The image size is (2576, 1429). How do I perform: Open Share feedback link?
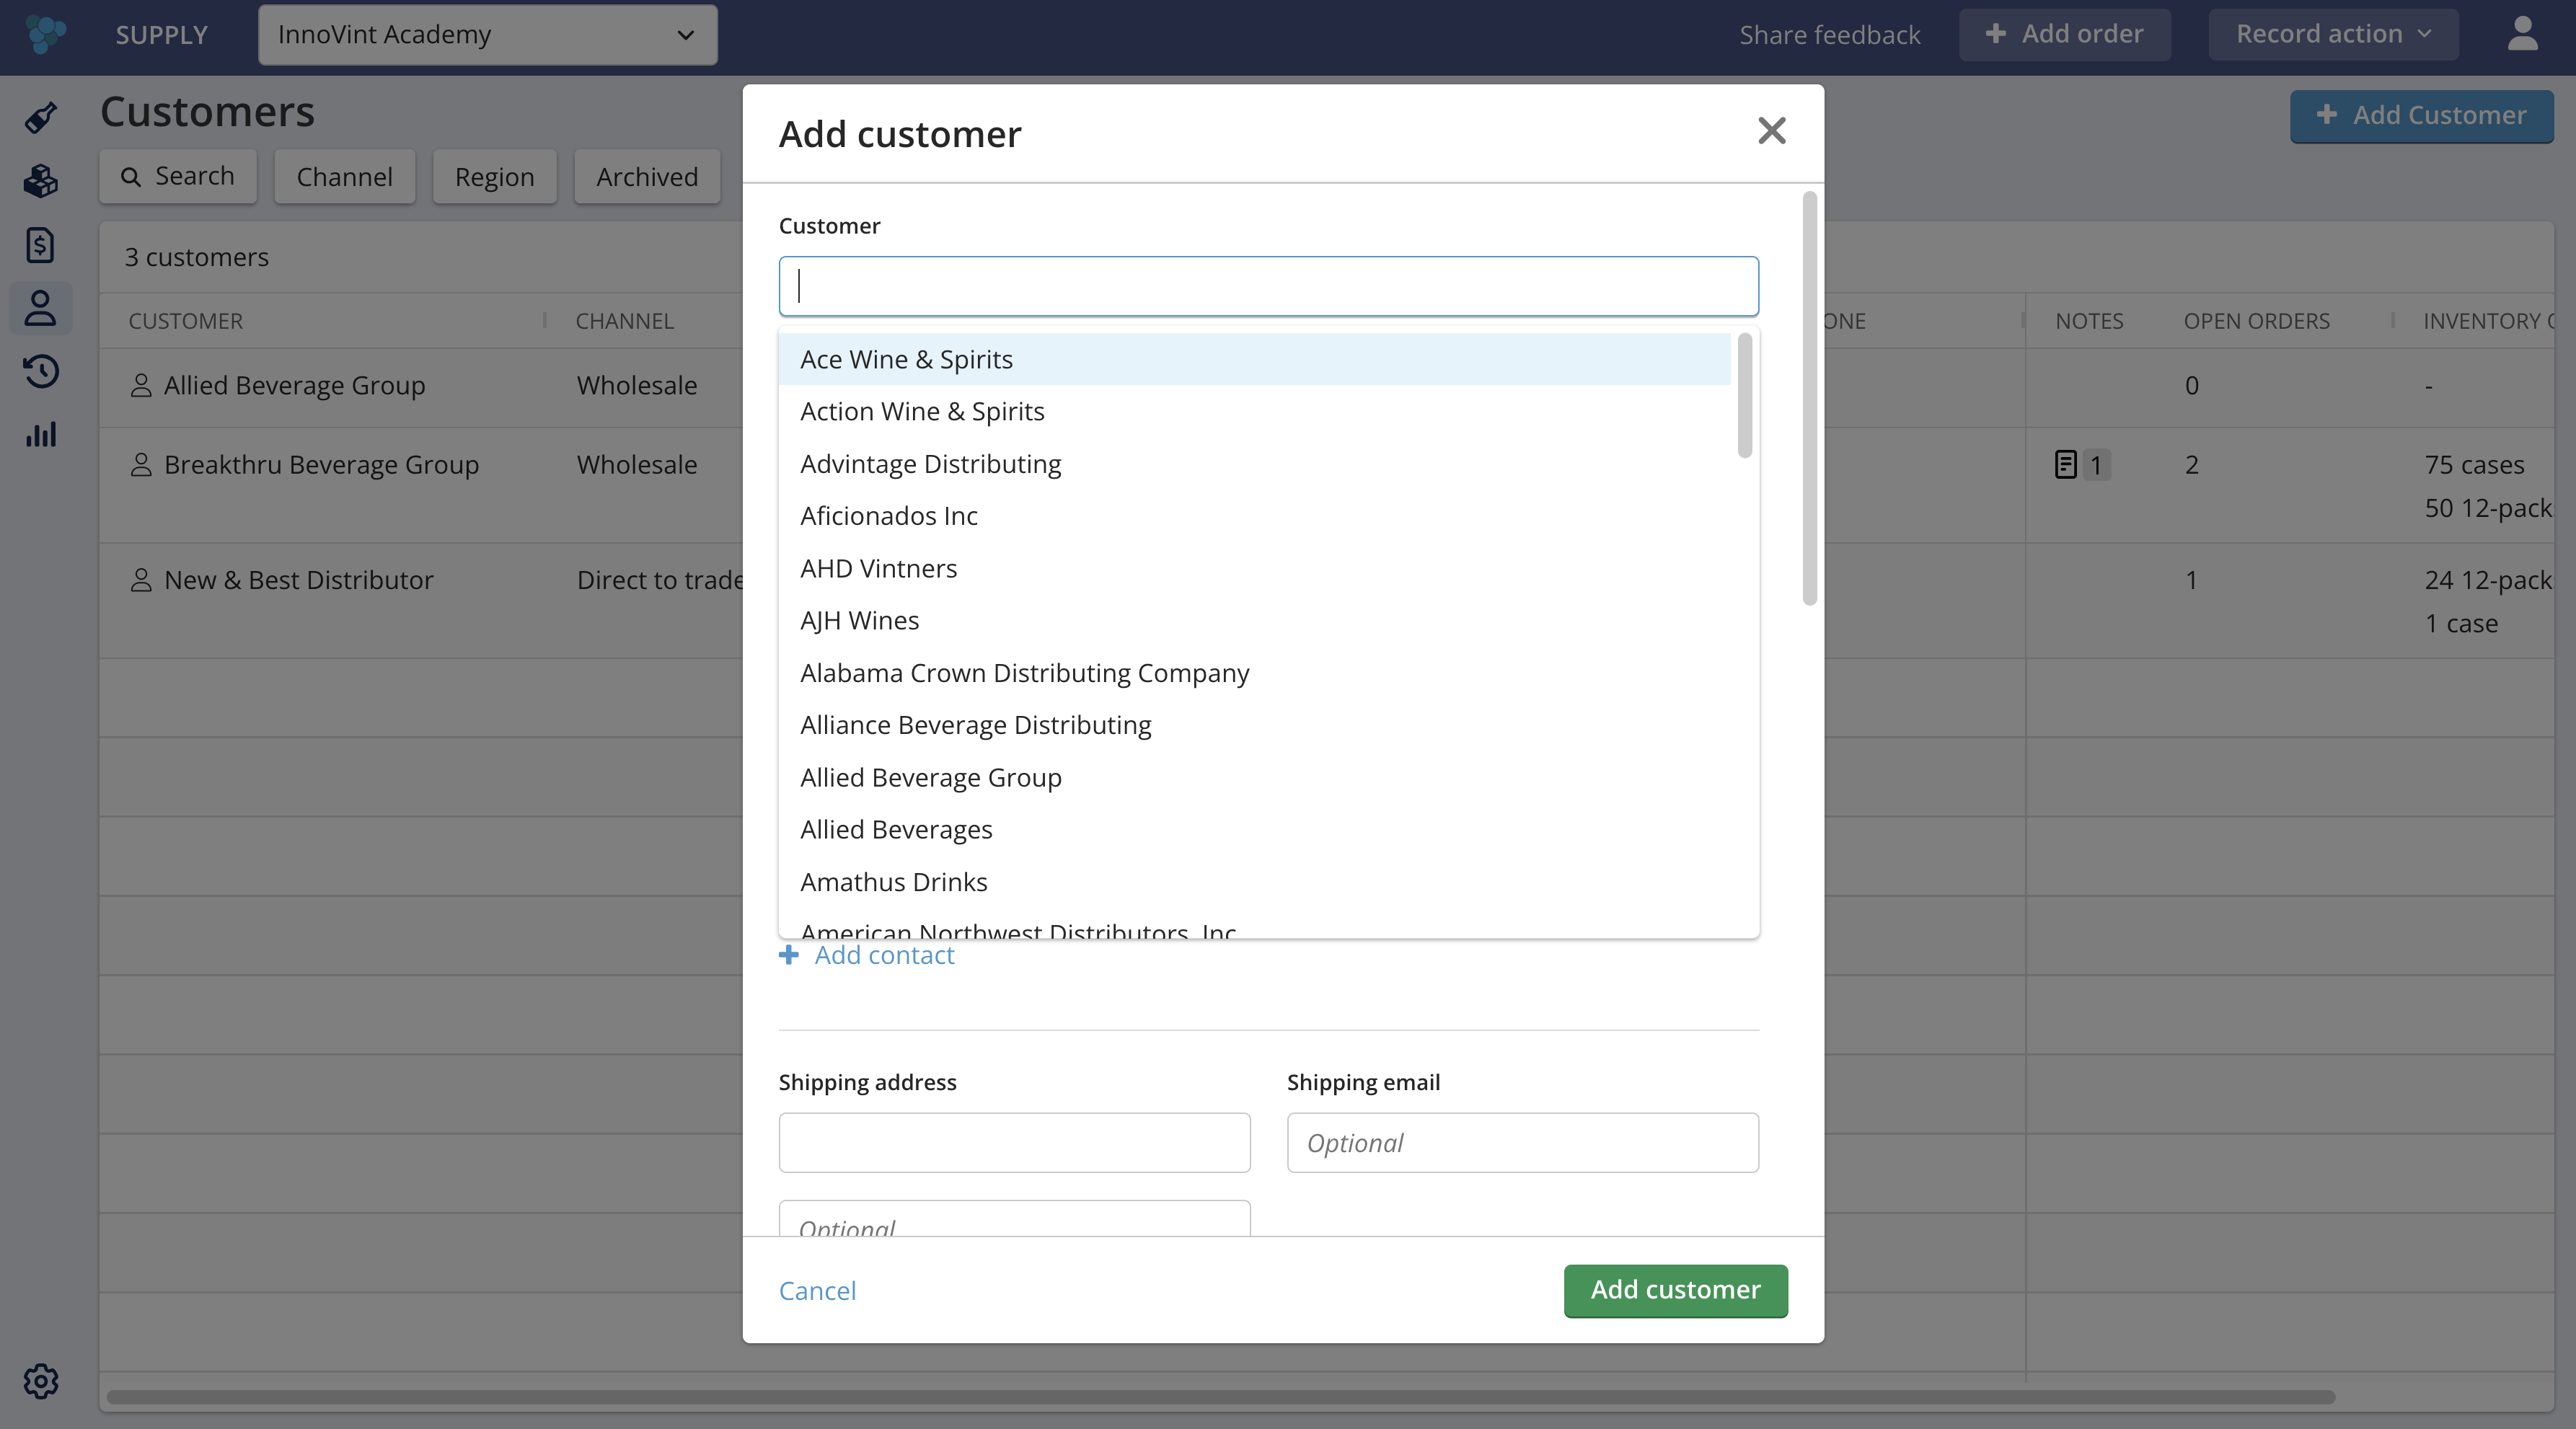tap(1829, 35)
